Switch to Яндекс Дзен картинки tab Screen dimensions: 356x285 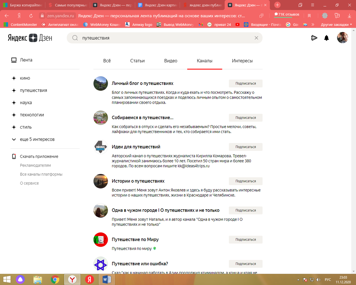158,5
